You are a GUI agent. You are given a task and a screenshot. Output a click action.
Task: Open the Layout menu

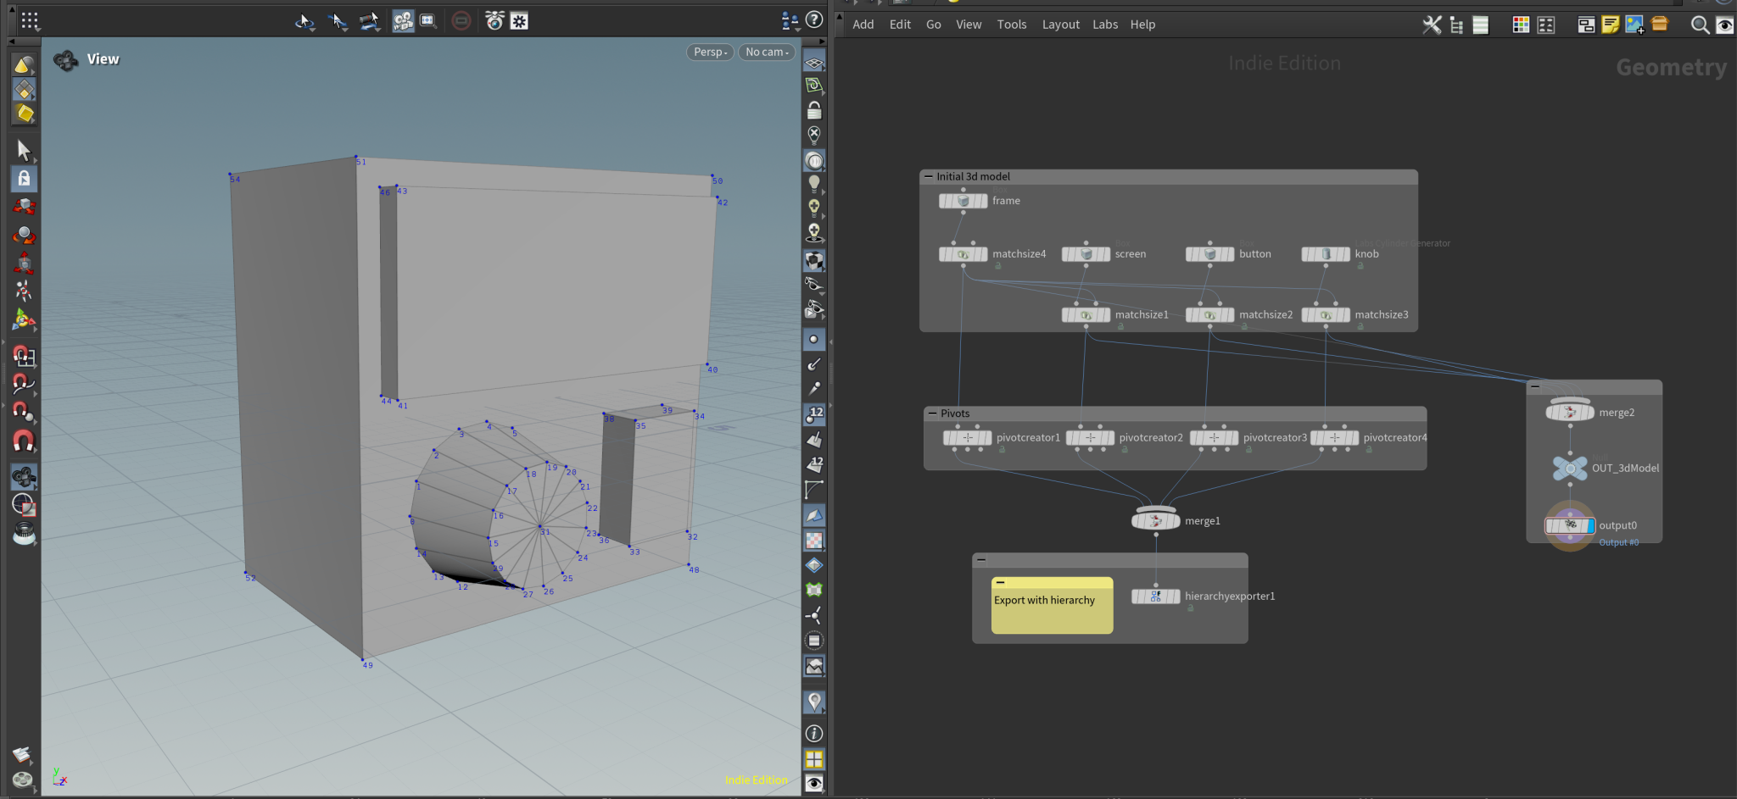coord(1060,25)
